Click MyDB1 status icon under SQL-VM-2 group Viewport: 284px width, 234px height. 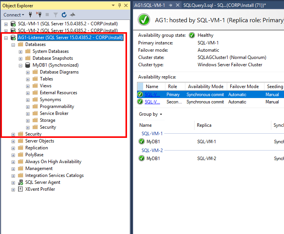click(142, 158)
